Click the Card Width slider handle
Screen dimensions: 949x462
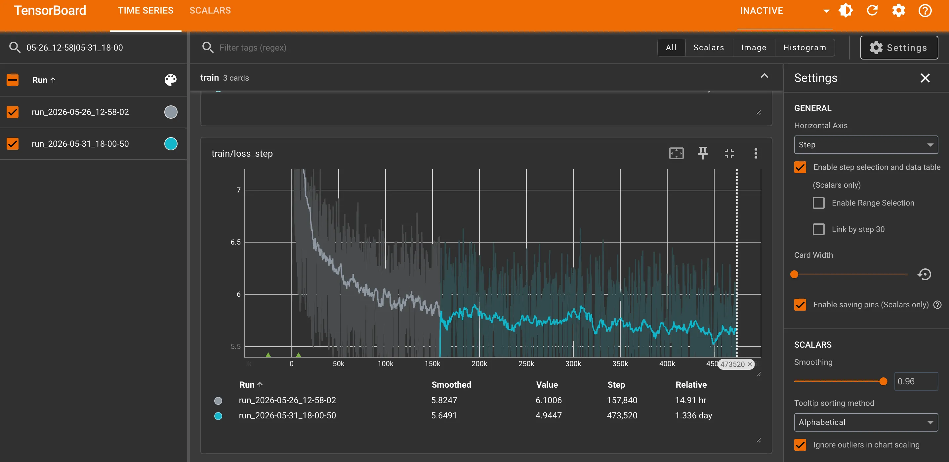[794, 274]
